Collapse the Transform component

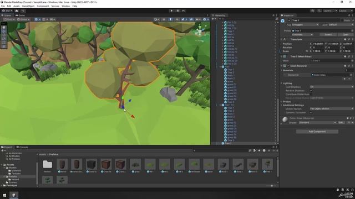tap(282, 39)
